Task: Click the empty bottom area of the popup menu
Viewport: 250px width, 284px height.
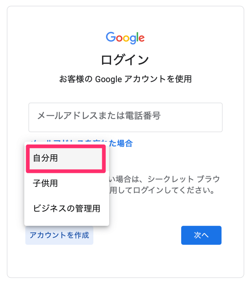Action: 67,223
